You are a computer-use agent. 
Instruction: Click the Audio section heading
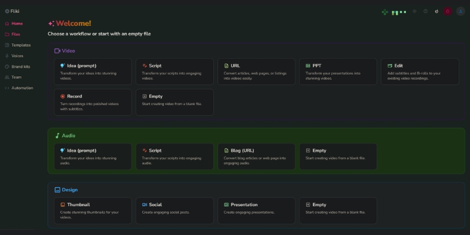(65, 136)
